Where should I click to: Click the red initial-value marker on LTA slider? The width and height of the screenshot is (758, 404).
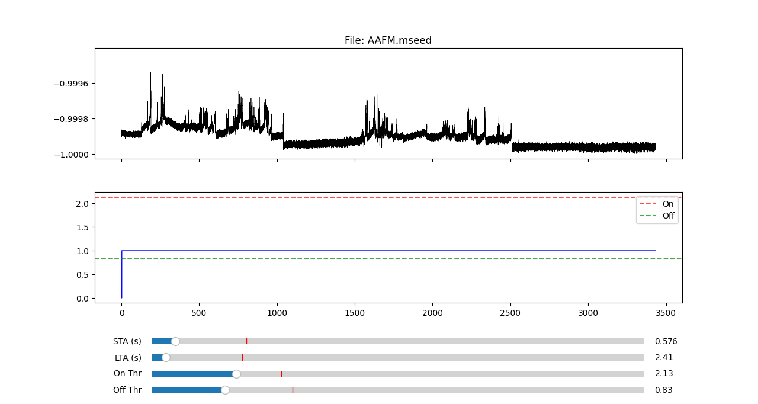[x=242, y=357]
